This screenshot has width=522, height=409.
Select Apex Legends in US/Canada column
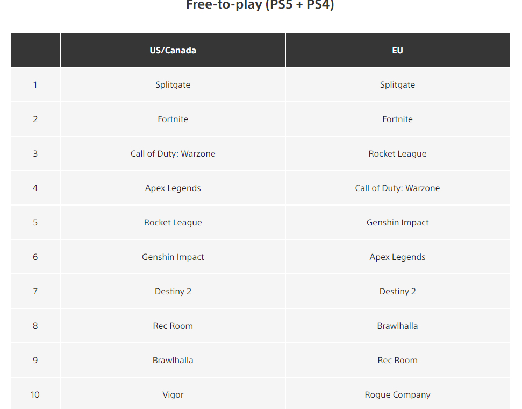click(173, 188)
